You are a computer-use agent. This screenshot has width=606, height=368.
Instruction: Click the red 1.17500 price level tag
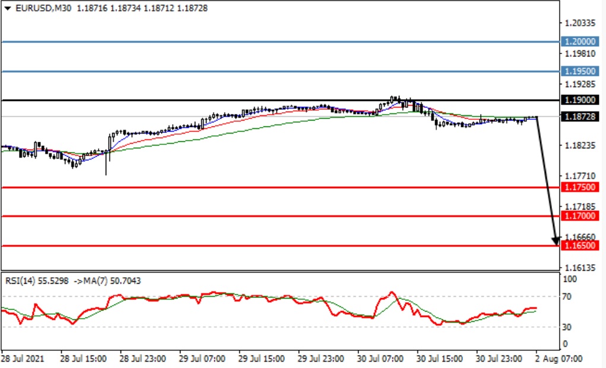pos(580,187)
